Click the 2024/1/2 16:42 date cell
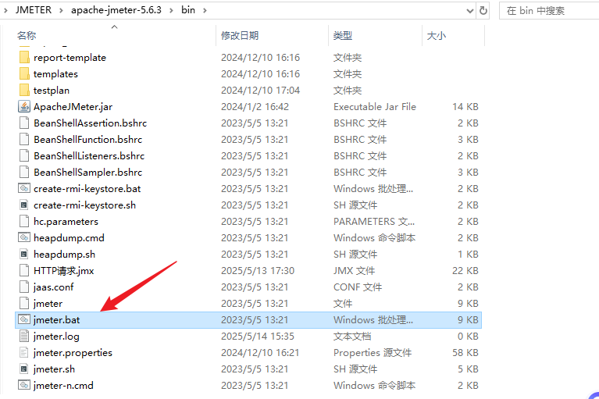Viewport: 599px width, 399px height. coord(255,107)
